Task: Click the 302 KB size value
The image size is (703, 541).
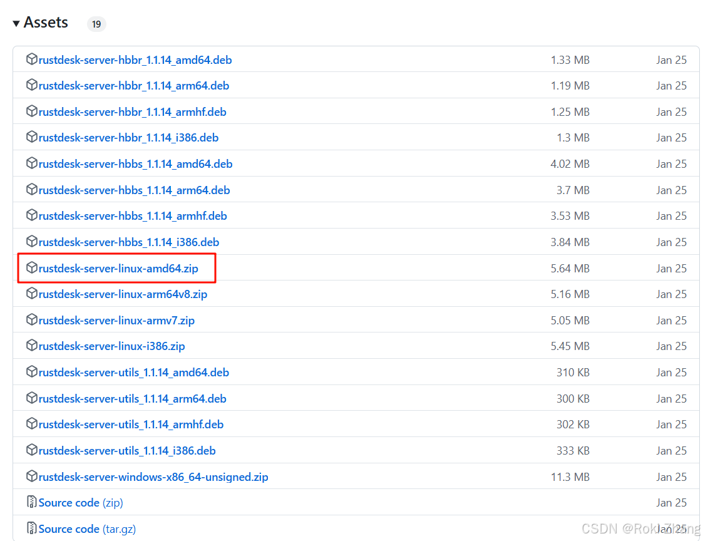Action: click(573, 425)
